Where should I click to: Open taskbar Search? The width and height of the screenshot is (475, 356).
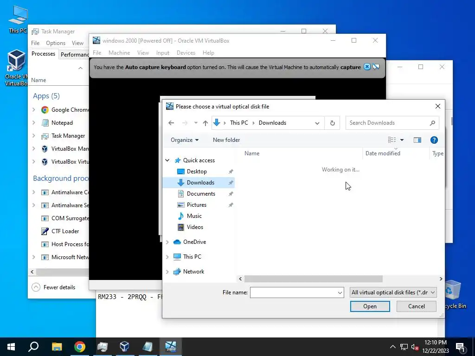point(33,347)
